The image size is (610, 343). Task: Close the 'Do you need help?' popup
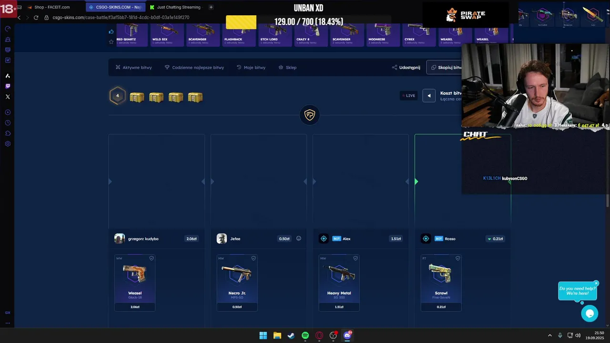tap(596, 283)
